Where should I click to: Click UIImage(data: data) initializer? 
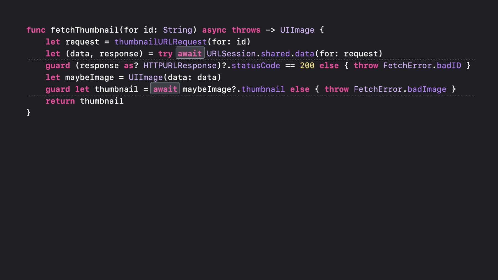175,77
